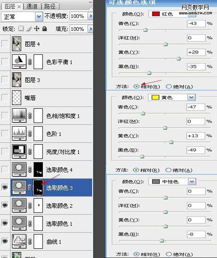Open the 中性色 color dropdown arrow
Viewport: 217px width, 258px height.
point(192,182)
